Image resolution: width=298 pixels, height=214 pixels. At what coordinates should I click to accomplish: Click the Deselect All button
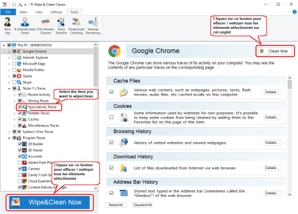click(x=143, y=205)
